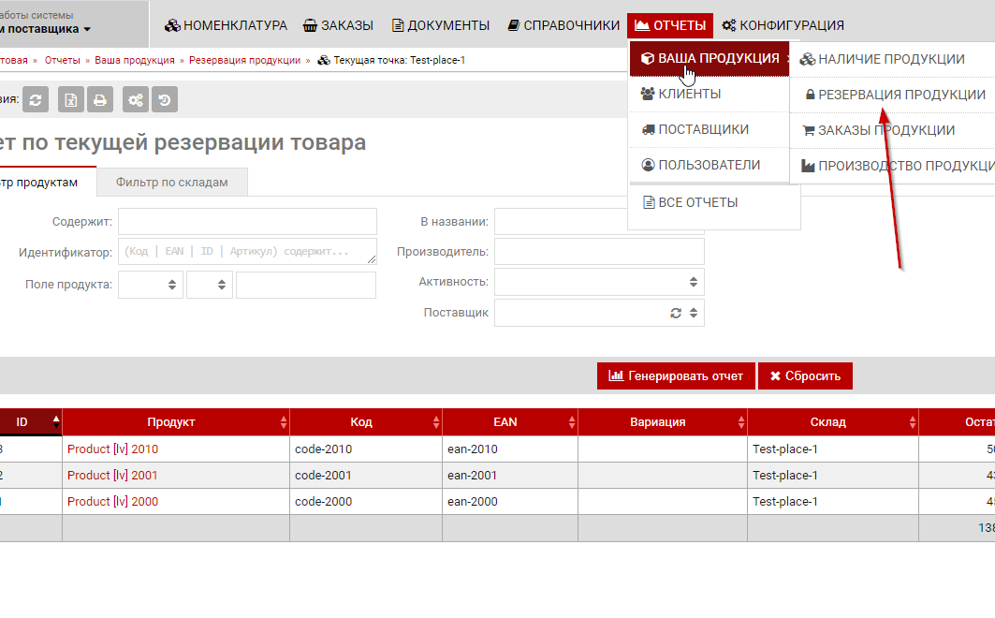Image resolution: width=995 pixels, height=618 pixels.
Task: Export the report to Excel
Action: pyautogui.click(x=71, y=99)
